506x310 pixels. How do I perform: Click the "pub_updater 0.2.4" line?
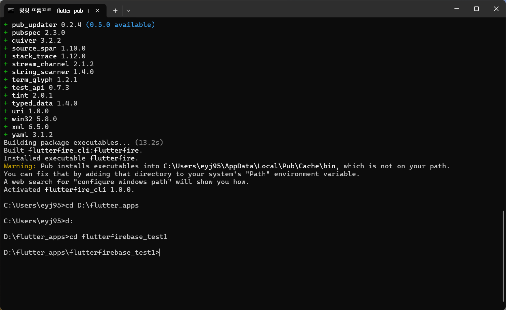tap(43, 25)
